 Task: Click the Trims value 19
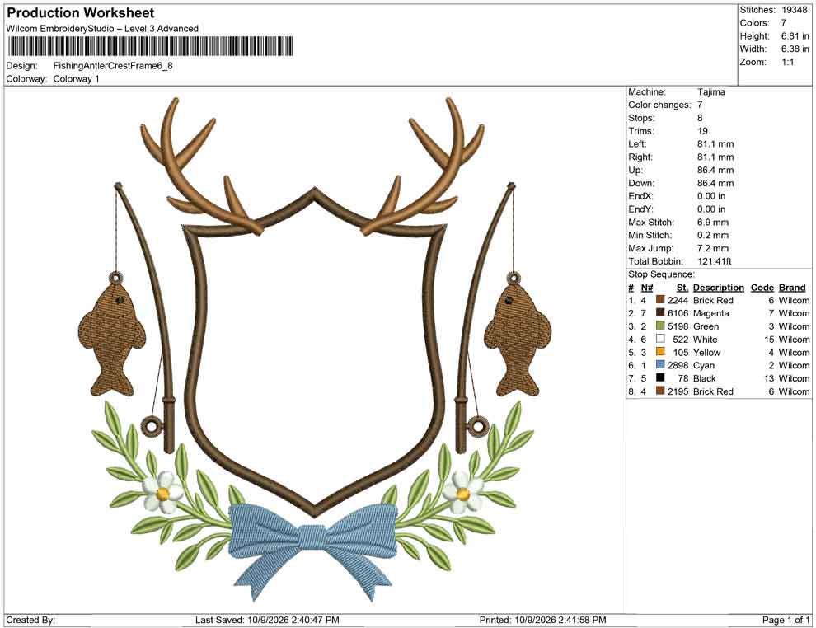tap(702, 131)
